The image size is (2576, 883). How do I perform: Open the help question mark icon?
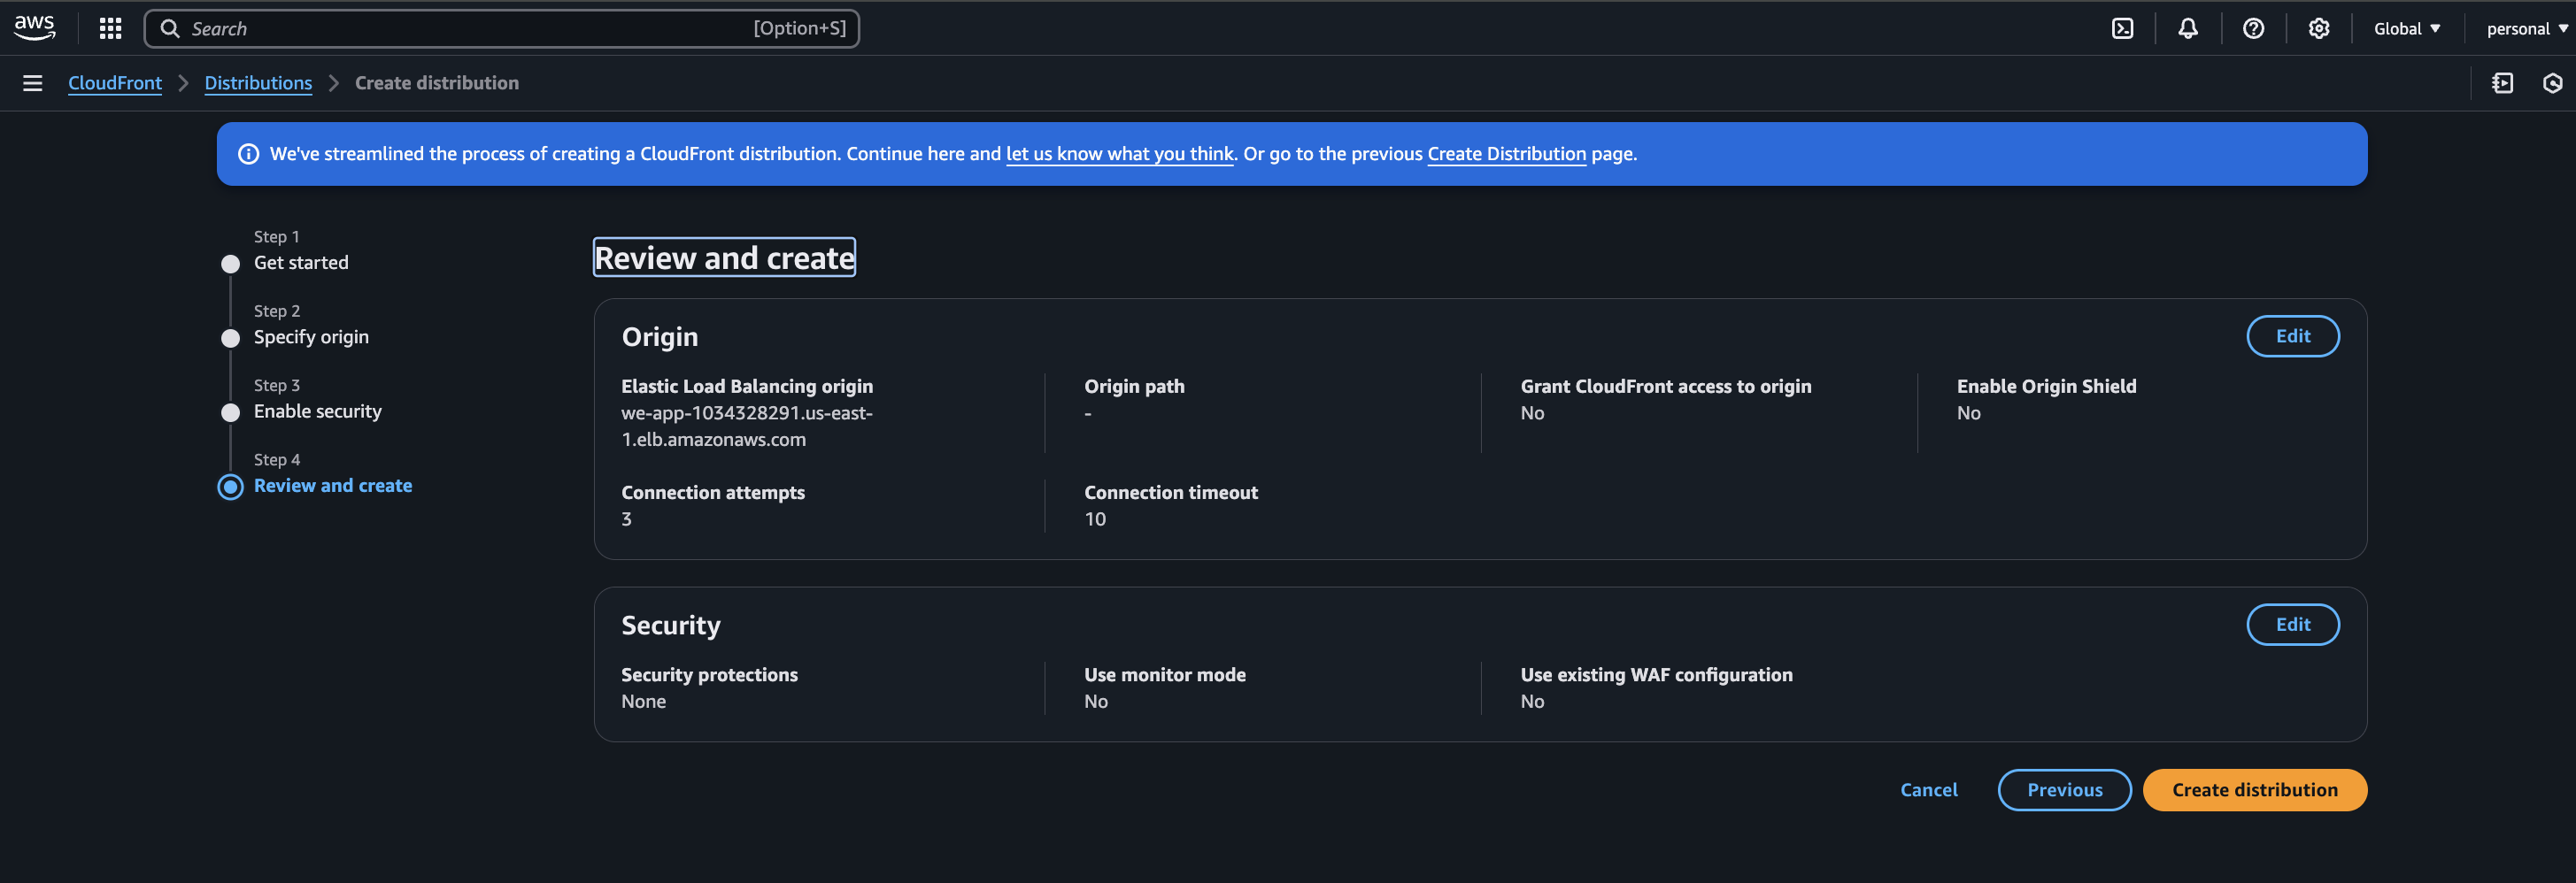(2253, 28)
